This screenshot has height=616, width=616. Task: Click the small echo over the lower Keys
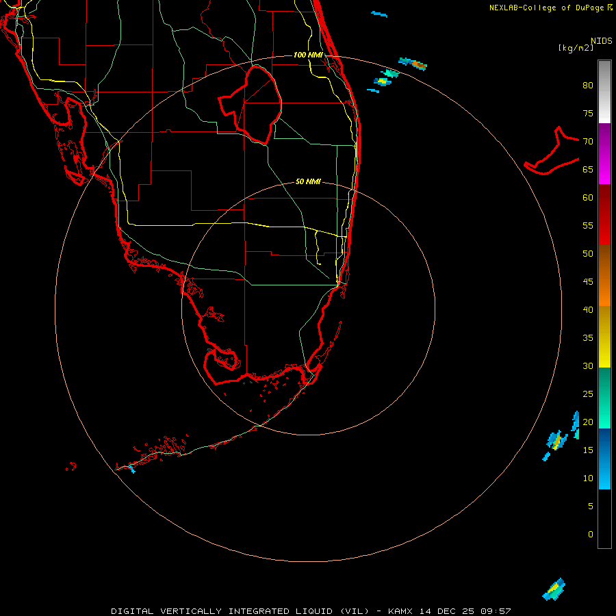coord(132,469)
